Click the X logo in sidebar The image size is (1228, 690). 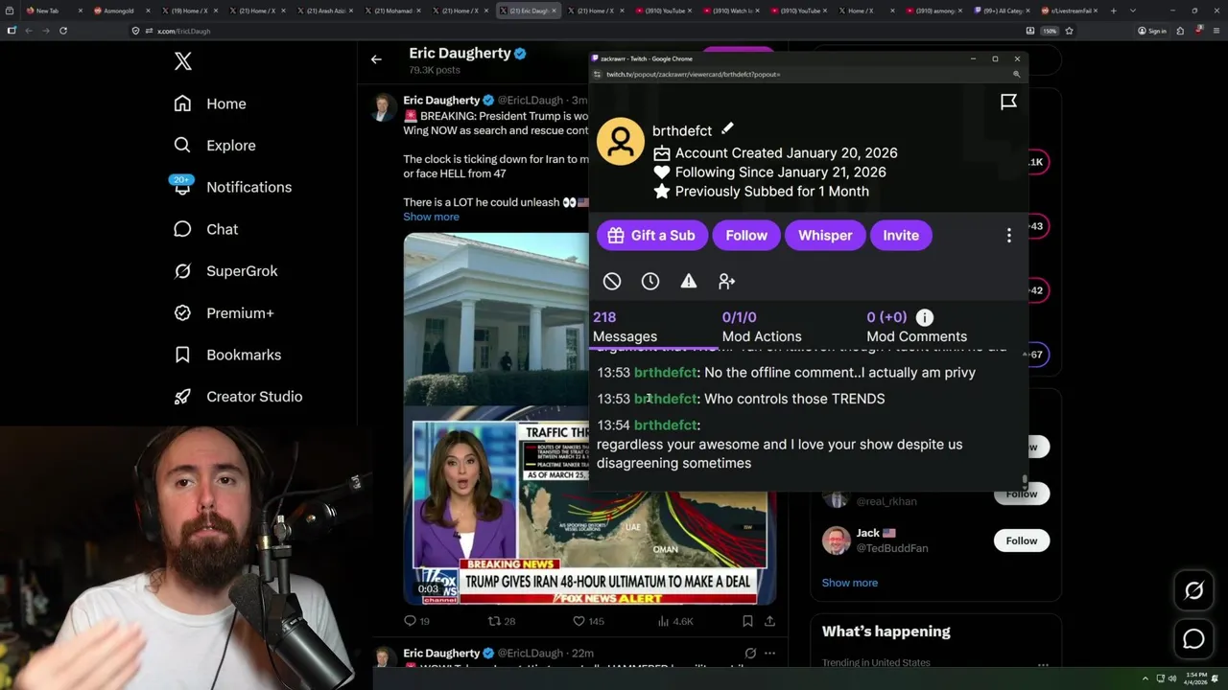click(183, 61)
